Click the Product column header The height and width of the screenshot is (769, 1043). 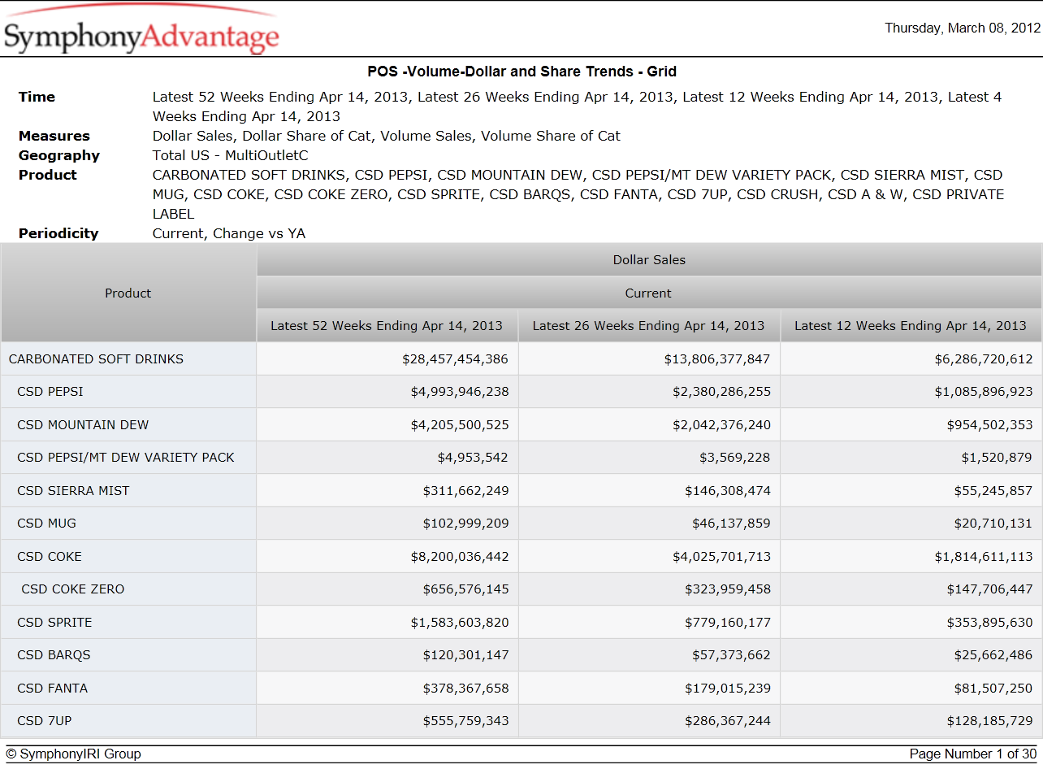[128, 293]
